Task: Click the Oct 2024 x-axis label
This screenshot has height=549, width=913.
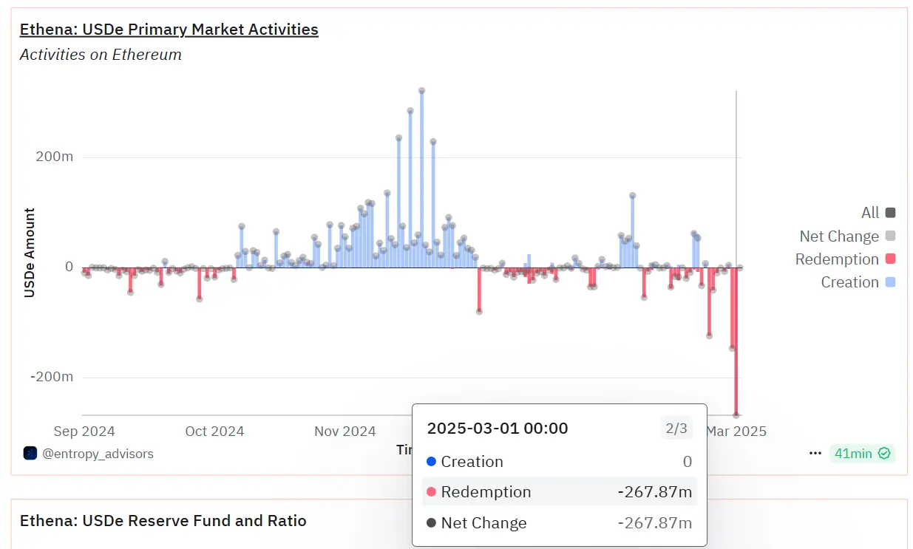Action: (x=214, y=432)
